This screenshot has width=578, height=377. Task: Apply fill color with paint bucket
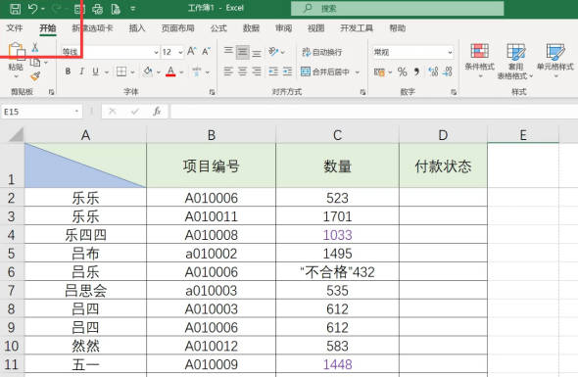(148, 71)
